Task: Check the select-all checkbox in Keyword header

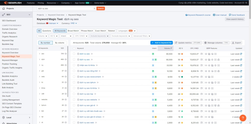Action: point(74,48)
